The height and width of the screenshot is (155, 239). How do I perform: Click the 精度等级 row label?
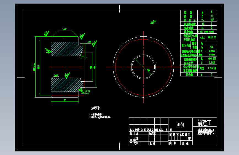pos(189,32)
